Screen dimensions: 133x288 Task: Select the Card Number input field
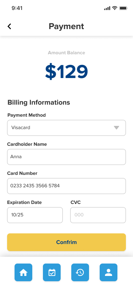point(67,186)
